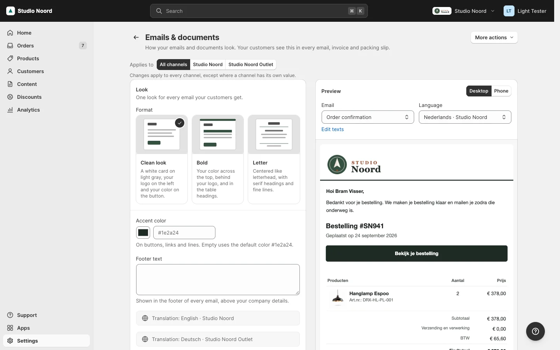
Task: Open the Studio Noord store switcher
Action: [464, 11]
